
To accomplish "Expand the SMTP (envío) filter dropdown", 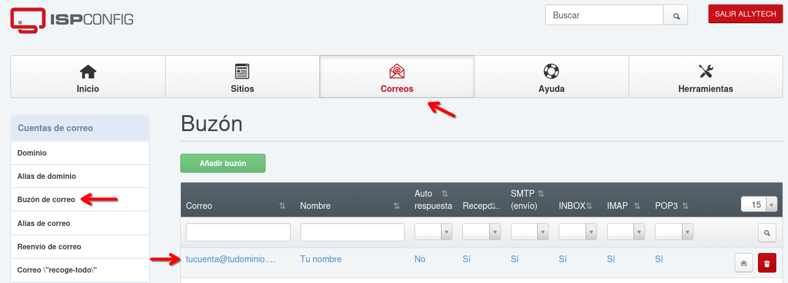I will coord(530,232).
